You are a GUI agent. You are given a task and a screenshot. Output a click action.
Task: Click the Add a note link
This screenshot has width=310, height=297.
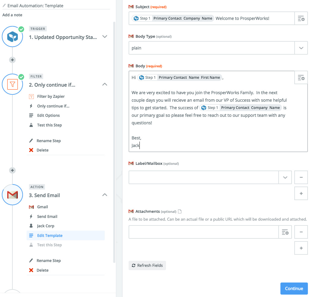click(x=12, y=15)
